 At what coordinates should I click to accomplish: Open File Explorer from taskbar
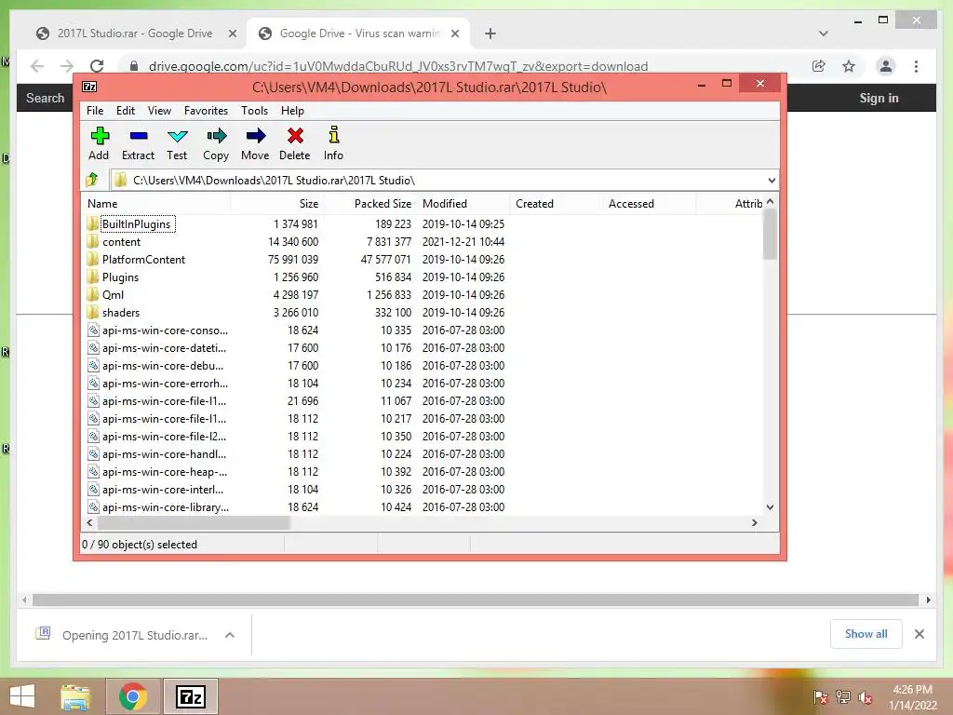[74, 696]
